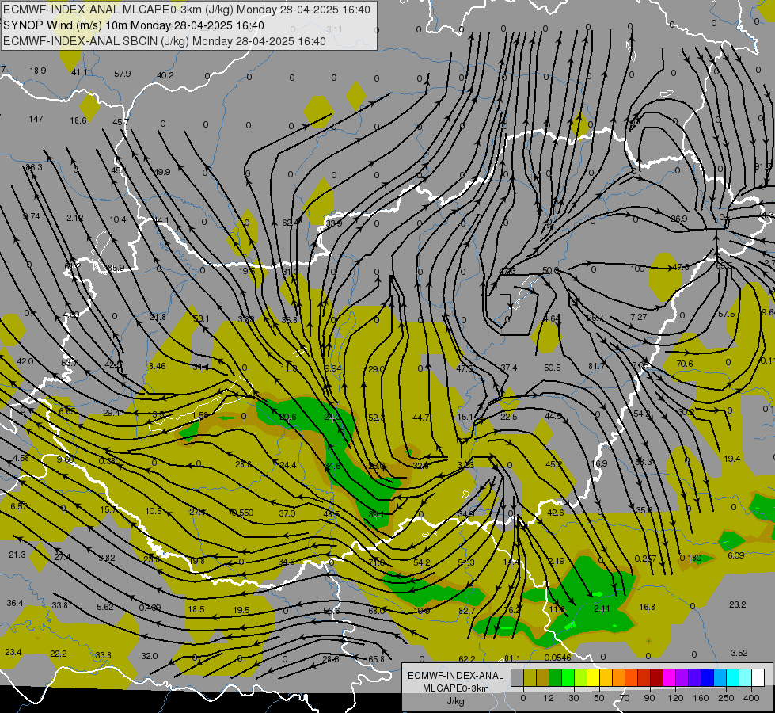The height and width of the screenshot is (713, 775).
Task: Click the legend scale label 30
Action: [574, 698]
